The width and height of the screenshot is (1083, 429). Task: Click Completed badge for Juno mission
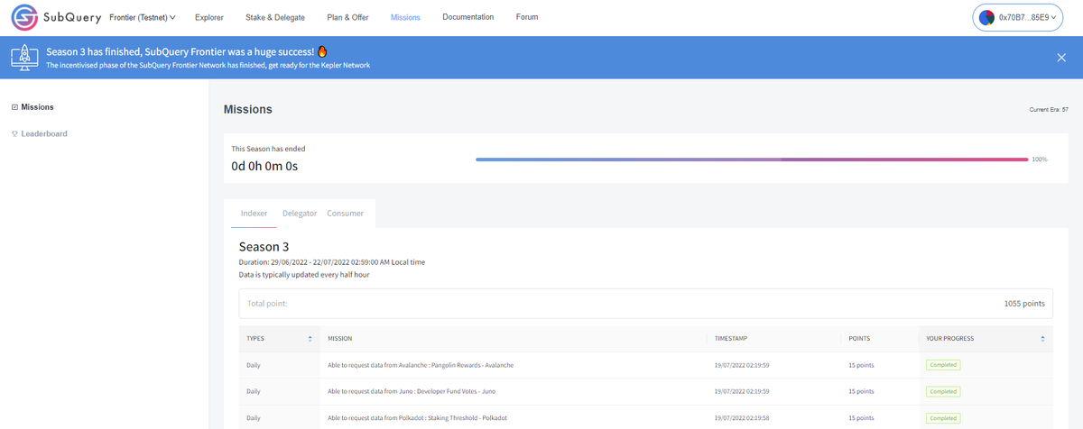coord(943,391)
